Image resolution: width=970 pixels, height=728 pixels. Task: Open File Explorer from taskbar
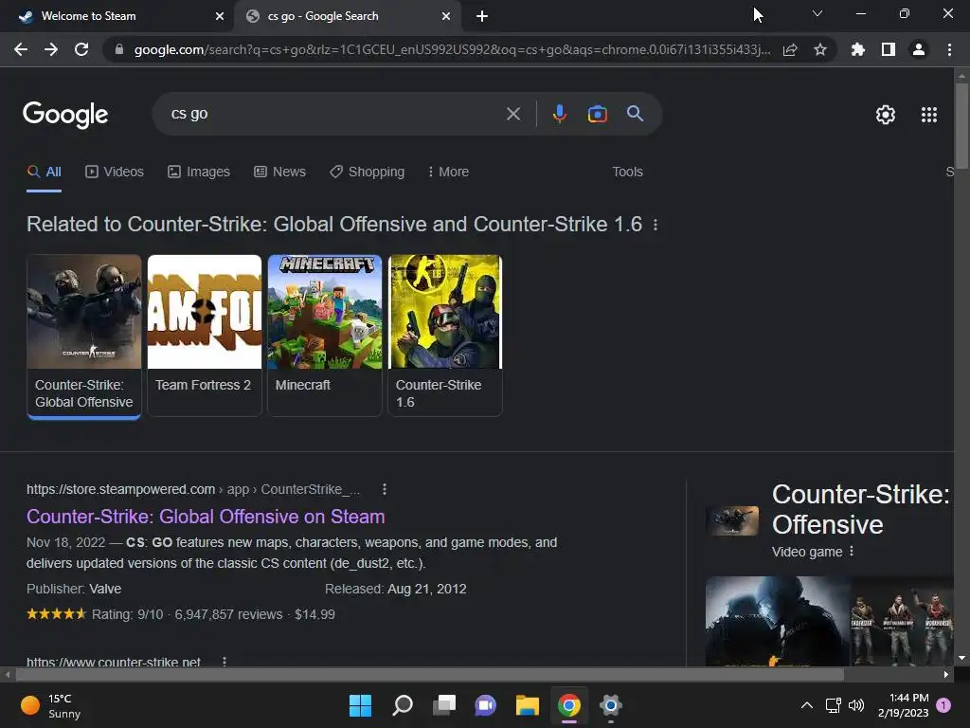coord(528,705)
